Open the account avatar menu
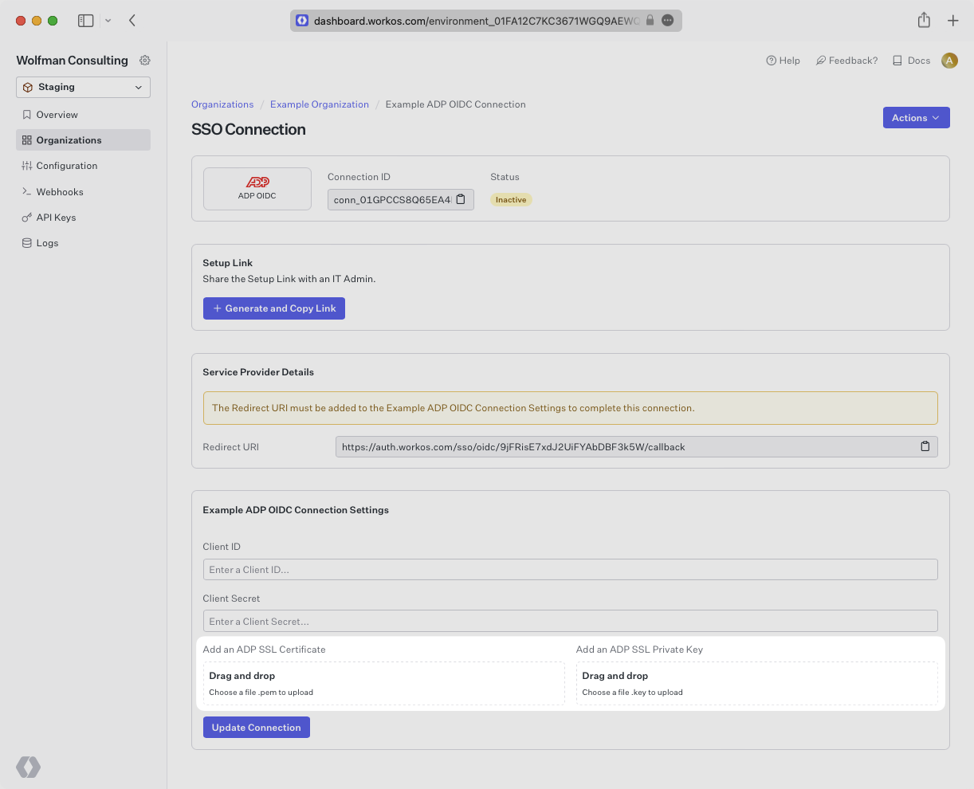Image resolution: width=974 pixels, height=789 pixels. (949, 60)
